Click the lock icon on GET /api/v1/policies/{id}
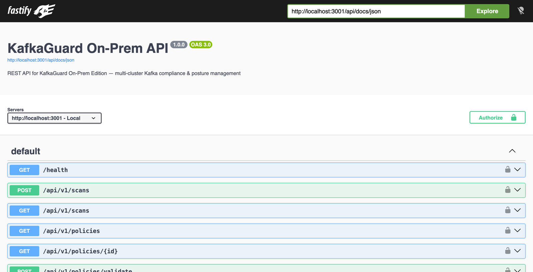The height and width of the screenshot is (272, 533). pos(508,251)
